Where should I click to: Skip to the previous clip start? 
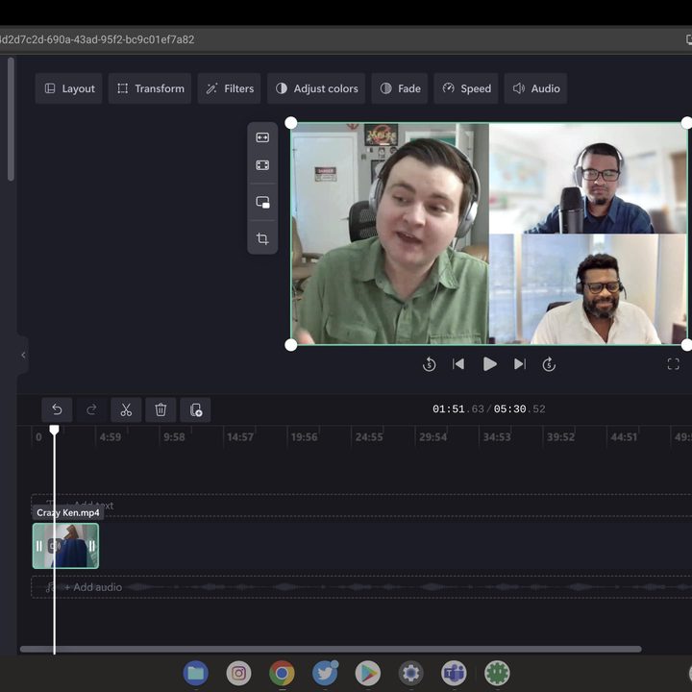coord(458,364)
